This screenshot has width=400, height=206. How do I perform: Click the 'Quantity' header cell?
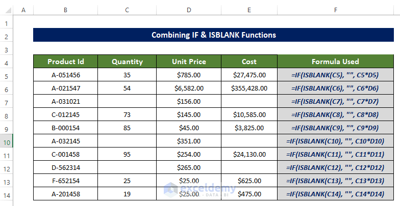127,62
